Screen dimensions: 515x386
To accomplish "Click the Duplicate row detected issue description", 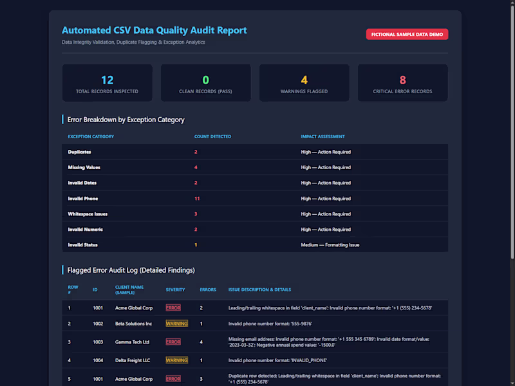I will [334, 379].
